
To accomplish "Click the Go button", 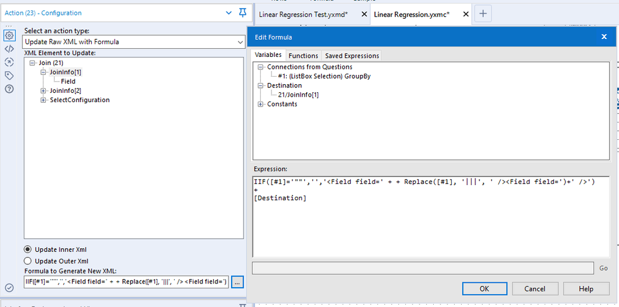I will pos(604,268).
